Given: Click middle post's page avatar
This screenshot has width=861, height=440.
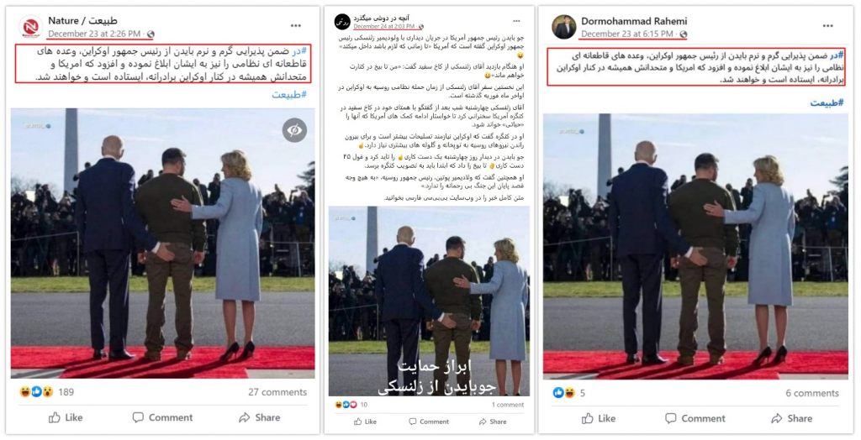Looking at the screenshot, I should point(342,22).
